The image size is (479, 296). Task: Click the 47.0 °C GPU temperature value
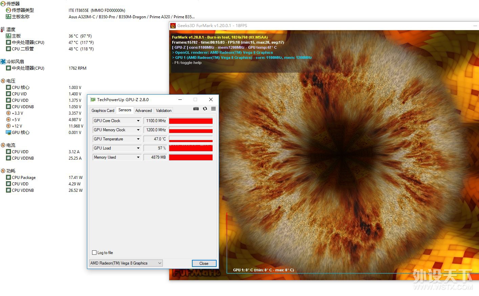pyautogui.click(x=156, y=139)
